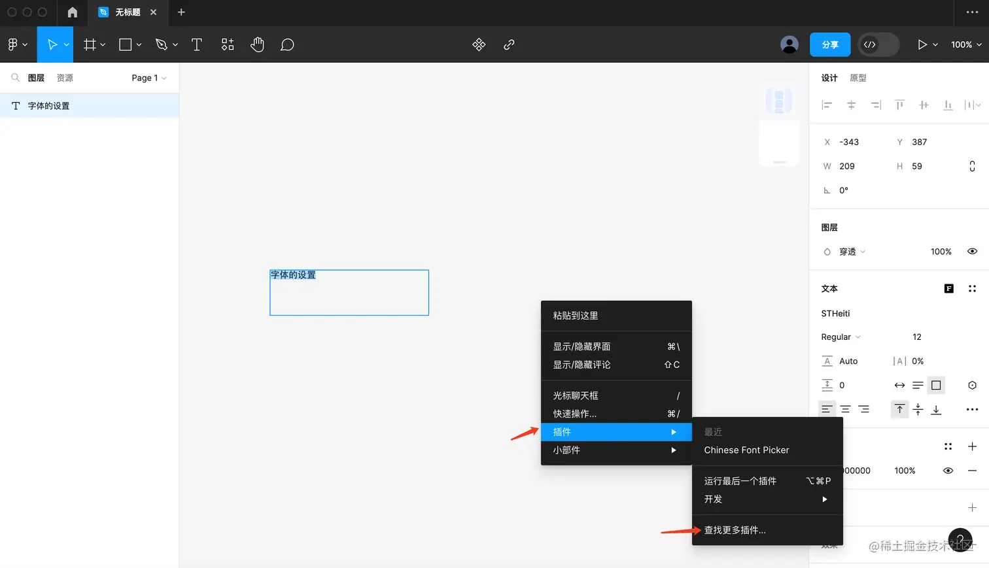This screenshot has height=568, width=989.
Task: Open the Resources tool in toolbar
Action: (x=228, y=44)
